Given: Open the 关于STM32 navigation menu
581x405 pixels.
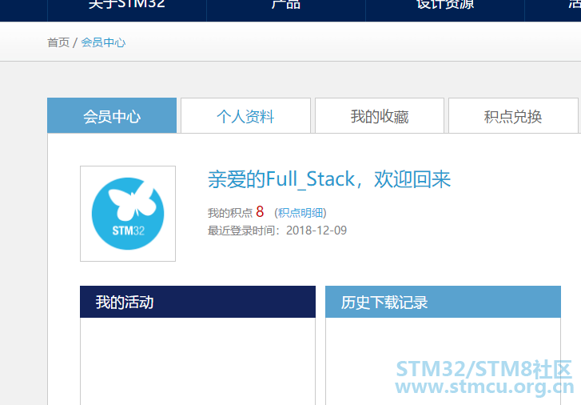Looking at the screenshot, I should coord(127,5).
